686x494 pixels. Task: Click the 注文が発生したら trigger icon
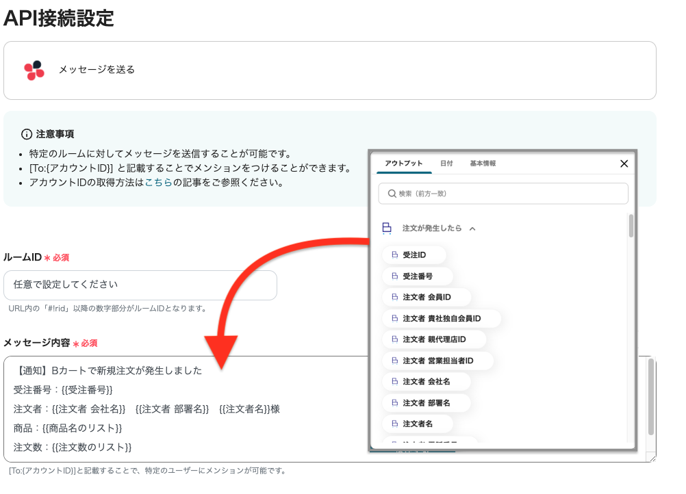(x=387, y=229)
